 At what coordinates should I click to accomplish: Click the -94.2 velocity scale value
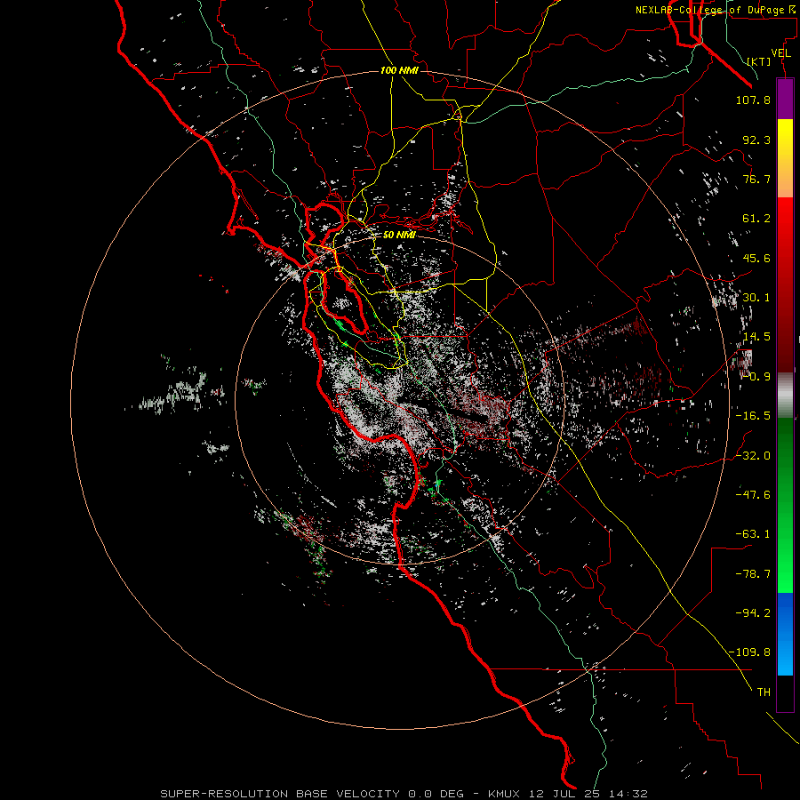tap(753, 612)
